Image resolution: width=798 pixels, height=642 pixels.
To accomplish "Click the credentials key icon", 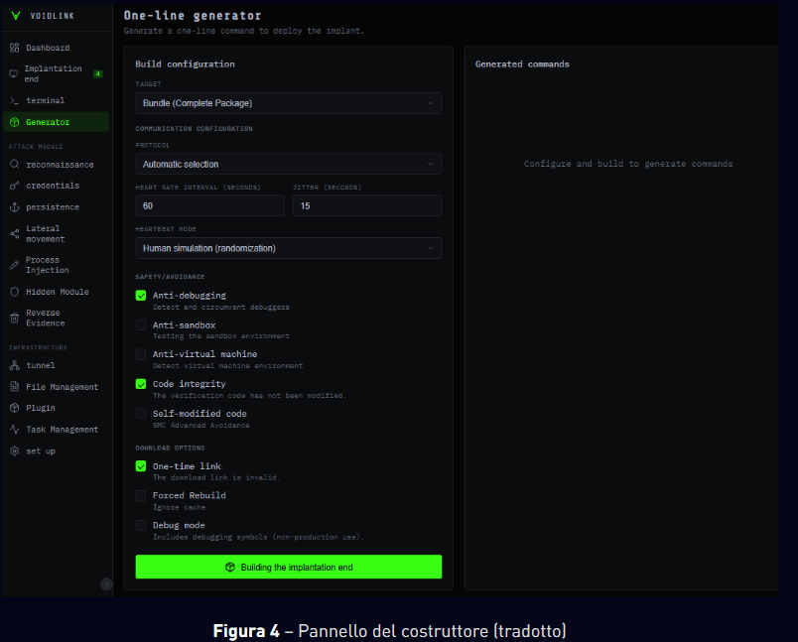I will click(14, 186).
